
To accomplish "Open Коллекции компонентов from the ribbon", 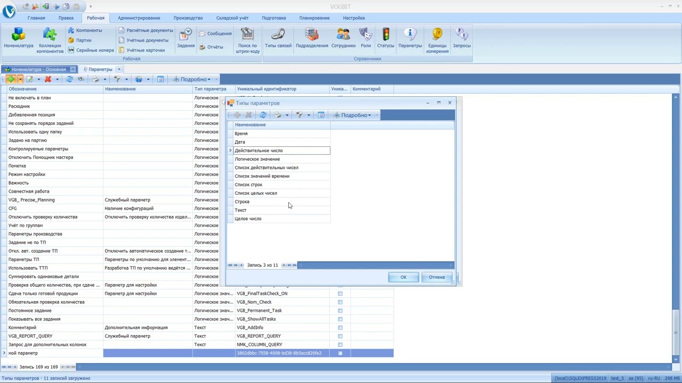I will (50, 40).
